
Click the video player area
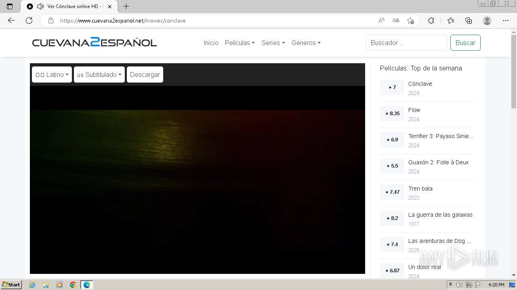coord(198,180)
